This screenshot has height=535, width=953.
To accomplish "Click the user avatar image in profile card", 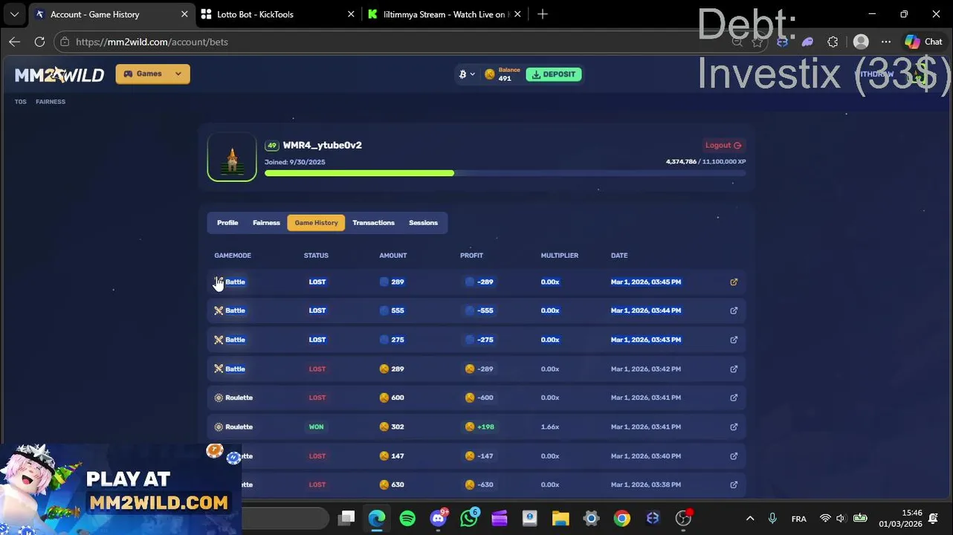I will [x=232, y=157].
